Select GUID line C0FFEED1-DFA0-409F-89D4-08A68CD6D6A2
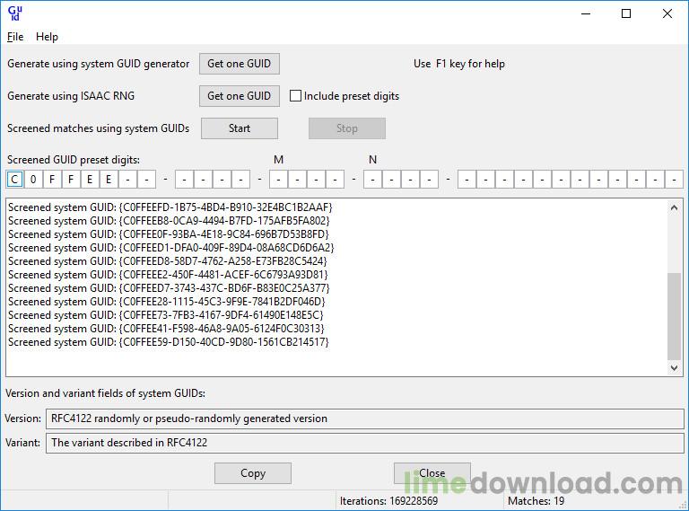689x511 pixels. pos(171,248)
